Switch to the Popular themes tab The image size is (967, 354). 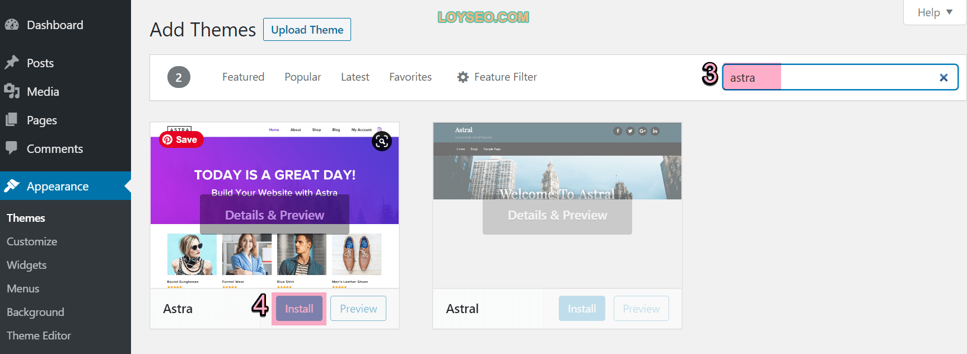(x=302, y=77)
